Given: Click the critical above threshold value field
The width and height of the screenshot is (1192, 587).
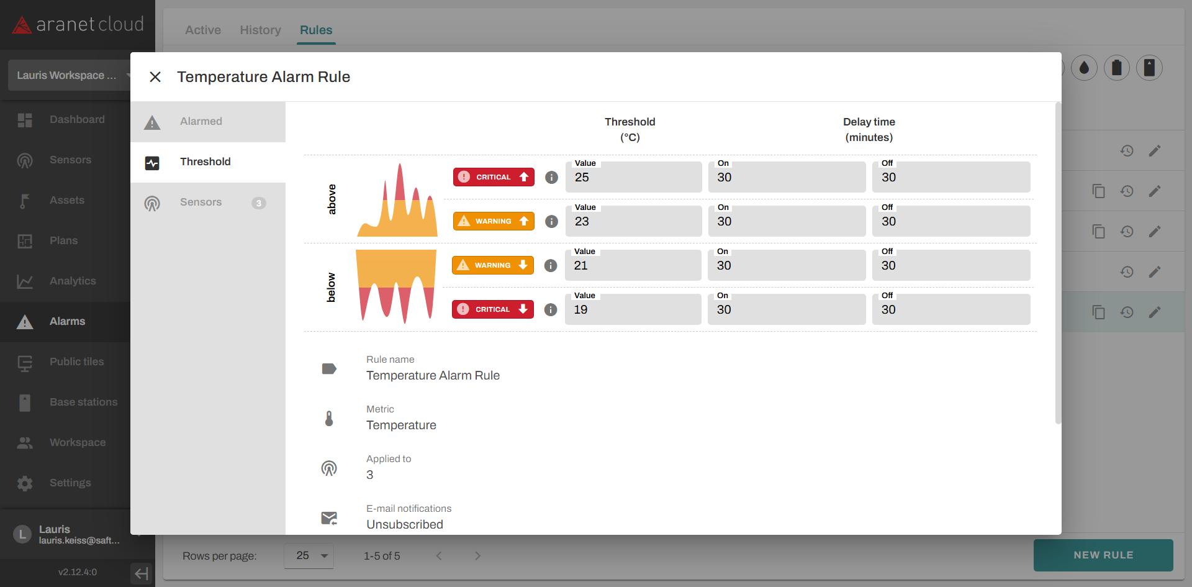Looking at the screenshot, I should [633, 178].
